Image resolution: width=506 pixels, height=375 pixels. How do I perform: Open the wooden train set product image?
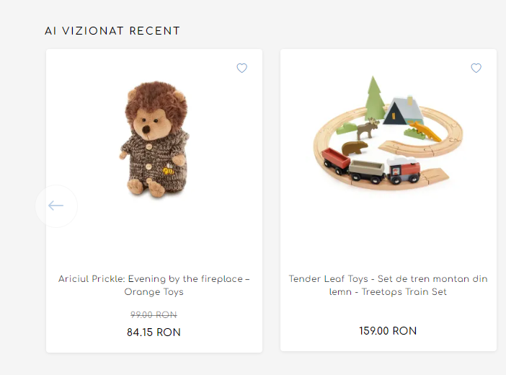click(388, 133)
